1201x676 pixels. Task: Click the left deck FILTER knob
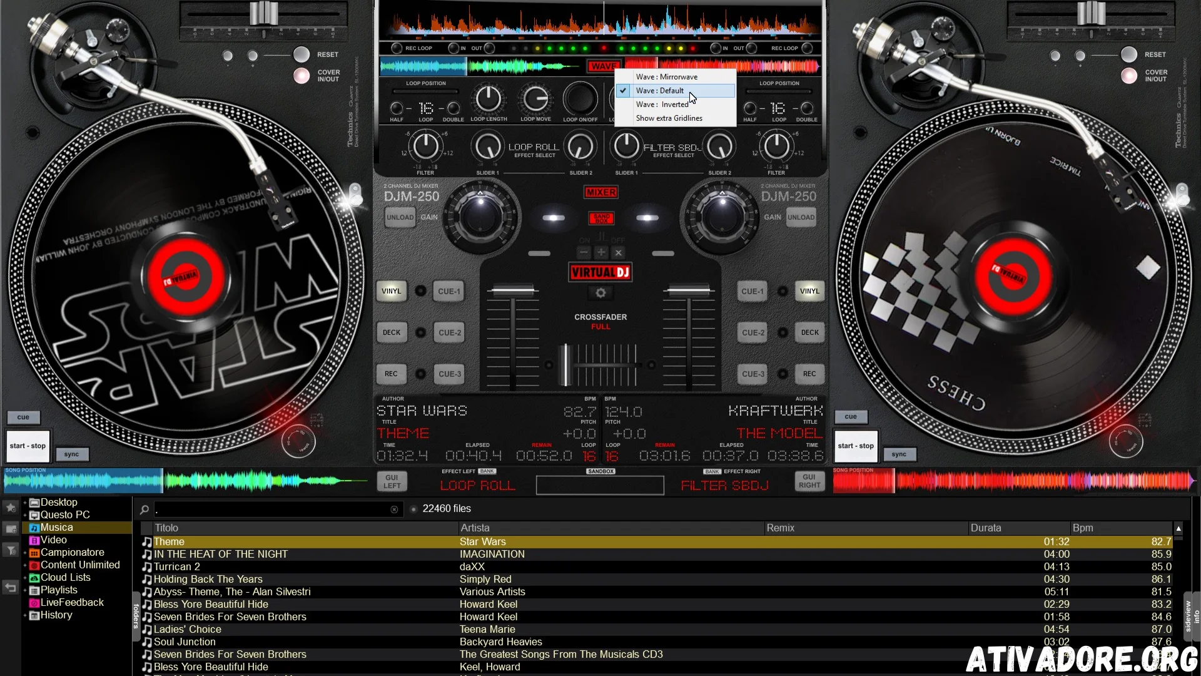426,146
